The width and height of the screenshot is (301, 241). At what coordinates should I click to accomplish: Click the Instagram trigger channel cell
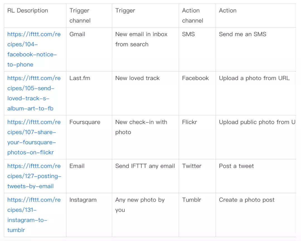[x=83, y=200]
